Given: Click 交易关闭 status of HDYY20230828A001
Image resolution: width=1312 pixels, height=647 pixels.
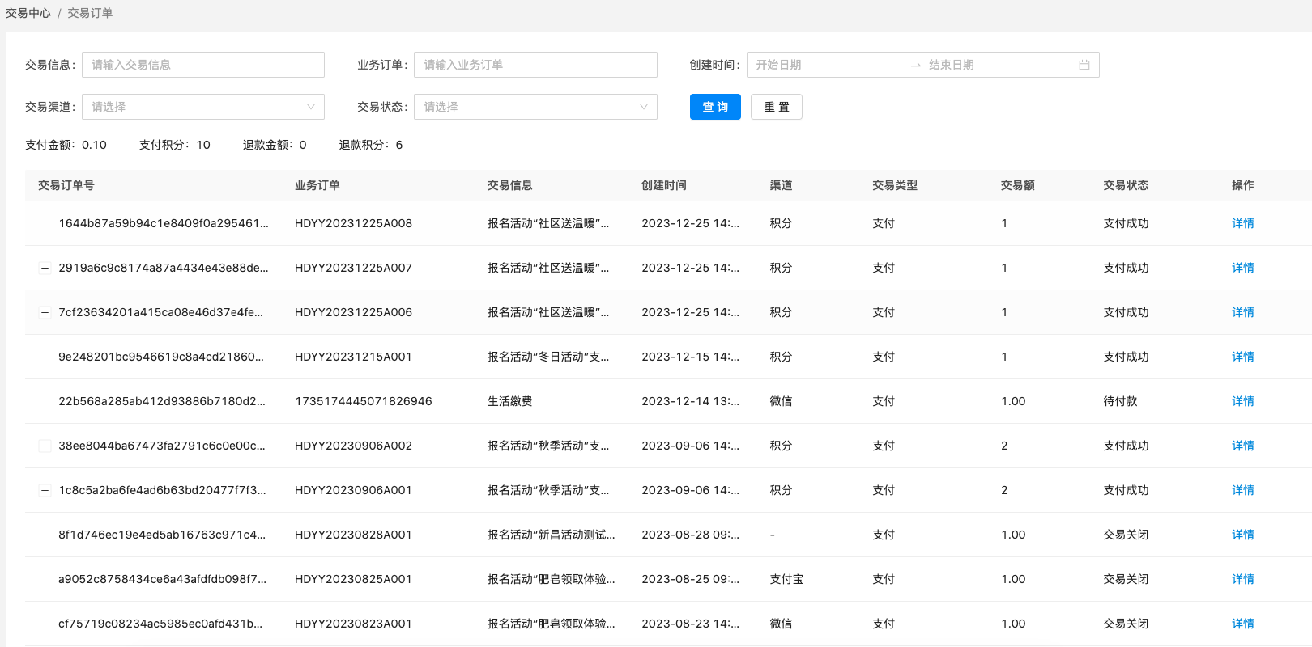Looking at the screenshot, I should click(1126, 535).
